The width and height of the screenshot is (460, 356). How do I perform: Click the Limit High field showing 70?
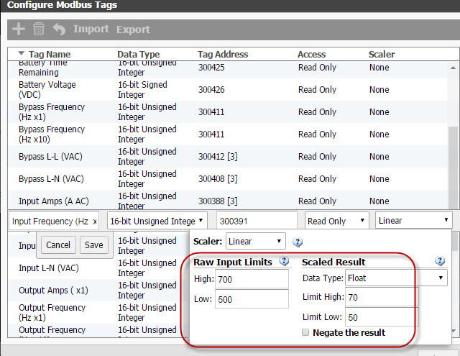(382, 297)
